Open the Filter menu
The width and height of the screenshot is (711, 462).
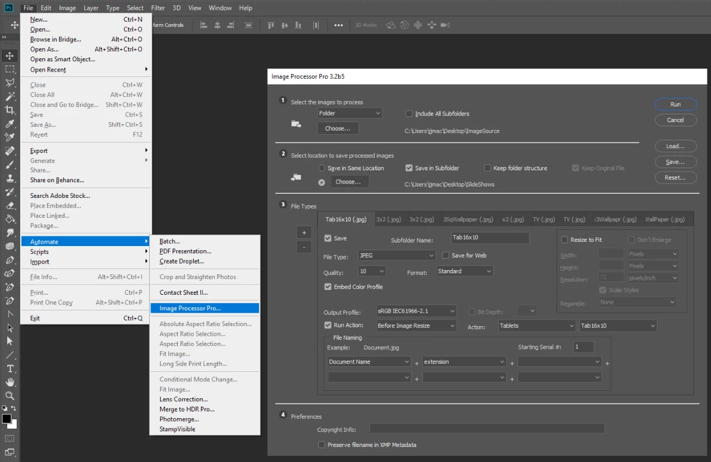[158, 8]
